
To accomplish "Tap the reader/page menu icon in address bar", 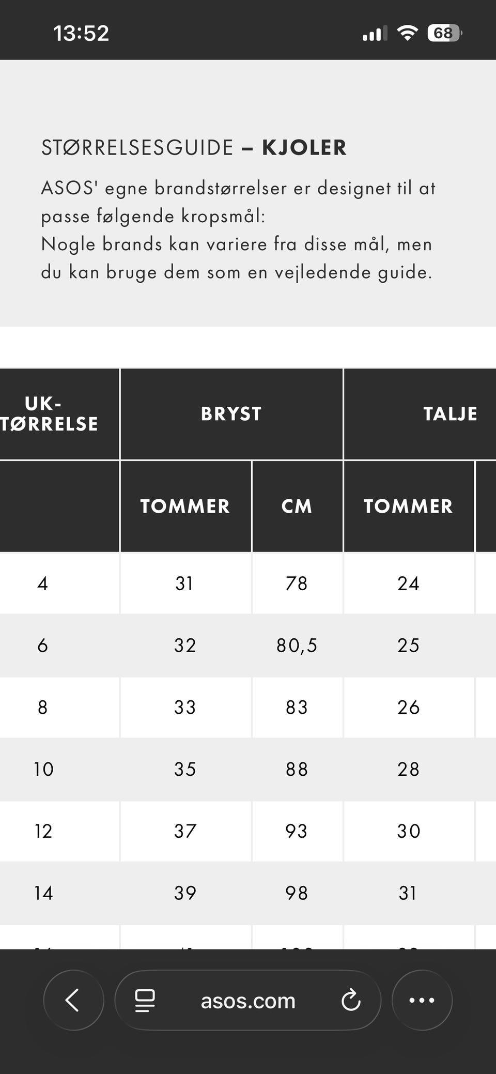I will (x=145, y=1001).
